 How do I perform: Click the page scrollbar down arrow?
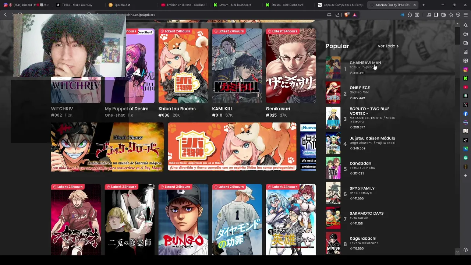[x=457, y=252]
